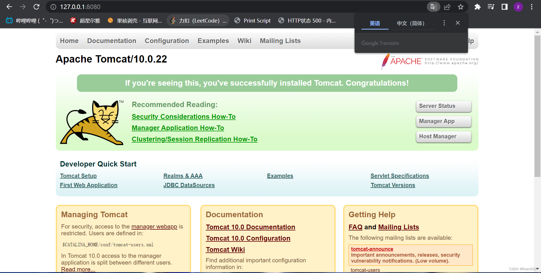Image resolution: width=541 pixels, height=273 pixels.
Task: Open the 果核剥壳 bookmark
Action: [x=135, y=21]
